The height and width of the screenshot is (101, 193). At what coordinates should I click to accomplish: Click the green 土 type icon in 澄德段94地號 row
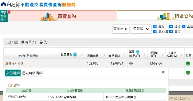click(188, 64)
